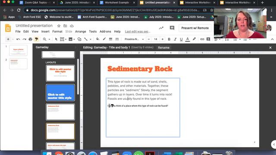Add a comment via toolbar icon
This screenshot has width=276, height=155.
pyautogui.click(x=208, y=39)
